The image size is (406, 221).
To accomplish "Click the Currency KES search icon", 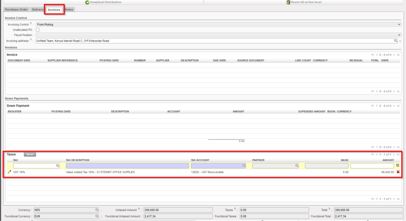I will click(x=96, y=209).
